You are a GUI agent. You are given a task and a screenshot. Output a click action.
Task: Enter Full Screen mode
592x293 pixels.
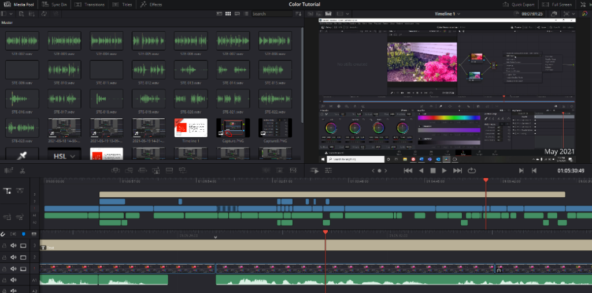[557, 5]
